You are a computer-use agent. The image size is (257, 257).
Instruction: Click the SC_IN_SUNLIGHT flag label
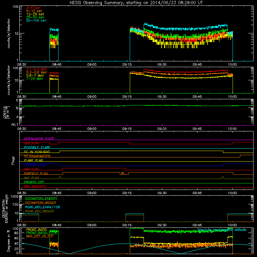click(37, 152)
